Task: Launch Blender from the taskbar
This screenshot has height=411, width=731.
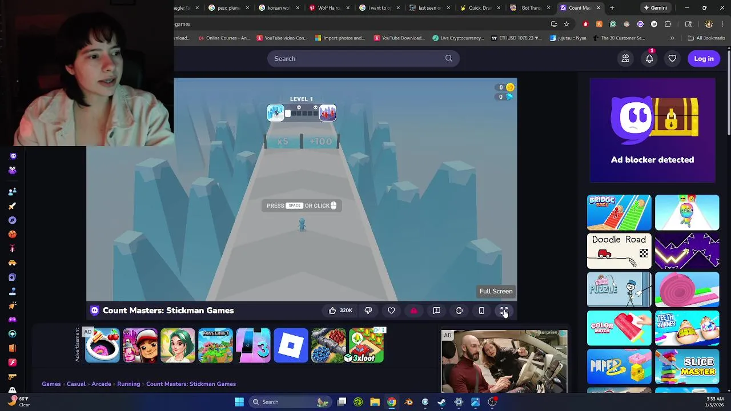Action: tap(408, 402)
